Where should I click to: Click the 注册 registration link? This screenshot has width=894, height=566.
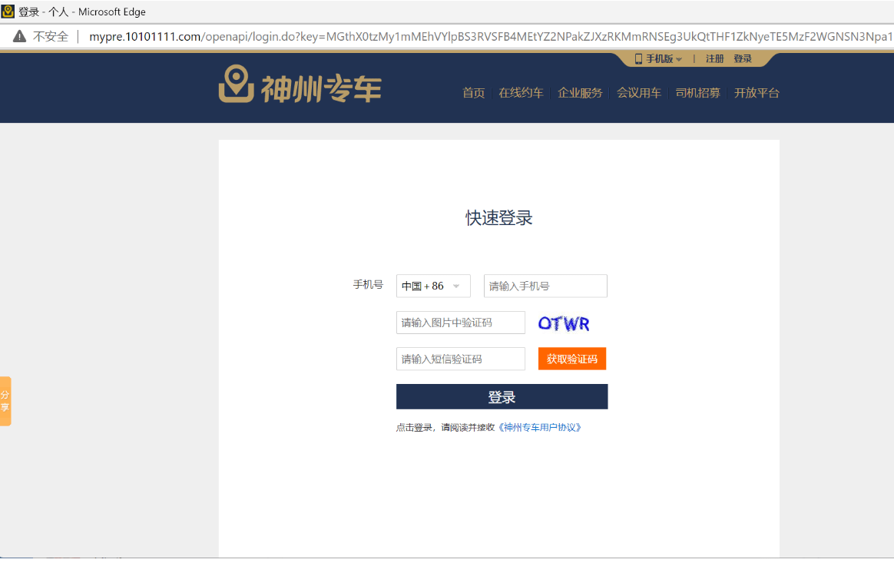point(714,58)
